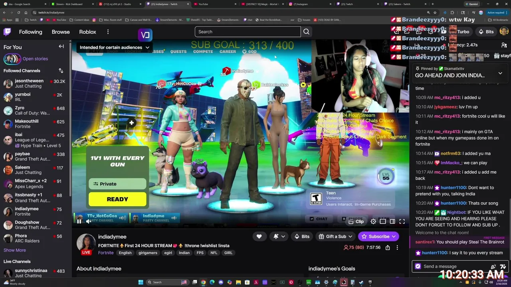The width and height of the screenshot is (511, 287).
Task: Select the English tag
Action: [125, 253]
